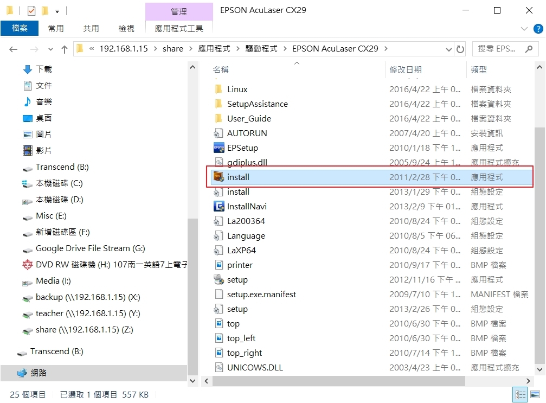The width and height of the screenshot is (546, 403).
Task: Click the DVD RW drive (H:) icon
Action: pos(28,265)
